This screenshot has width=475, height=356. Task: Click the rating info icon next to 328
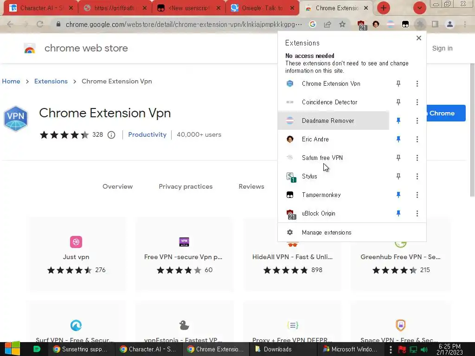tap(111, 135)
